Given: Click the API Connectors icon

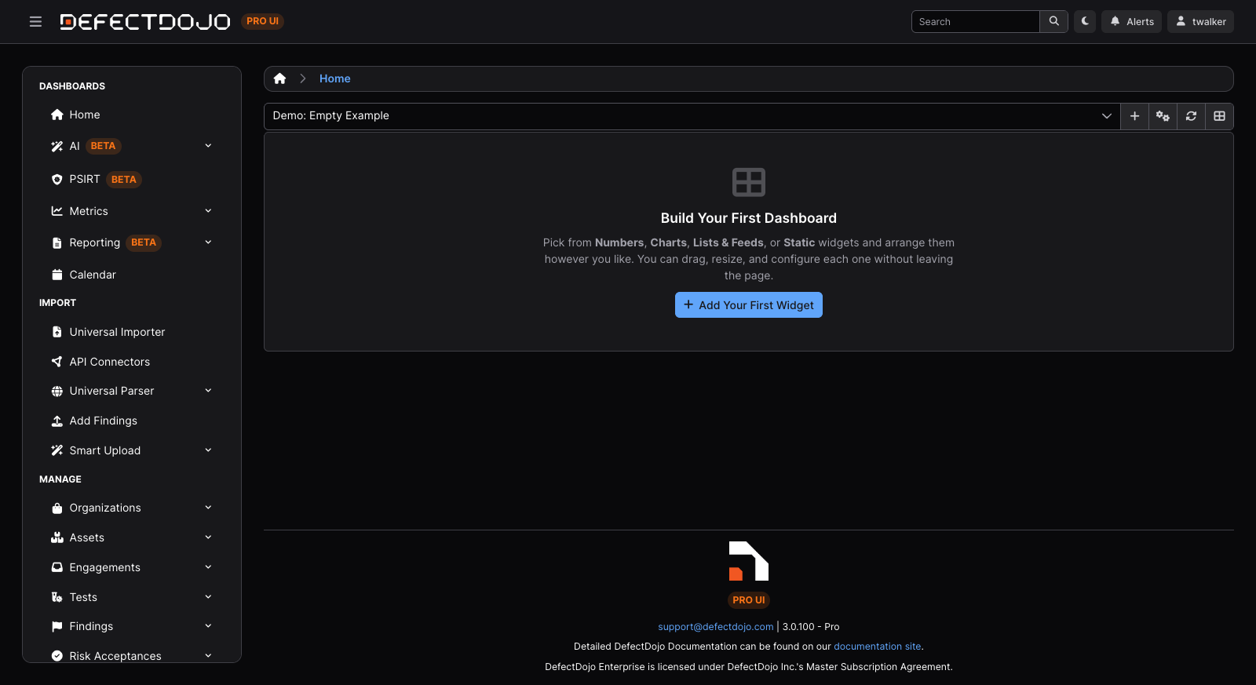Looking at the screenshot, I should [x=57, y=362].
